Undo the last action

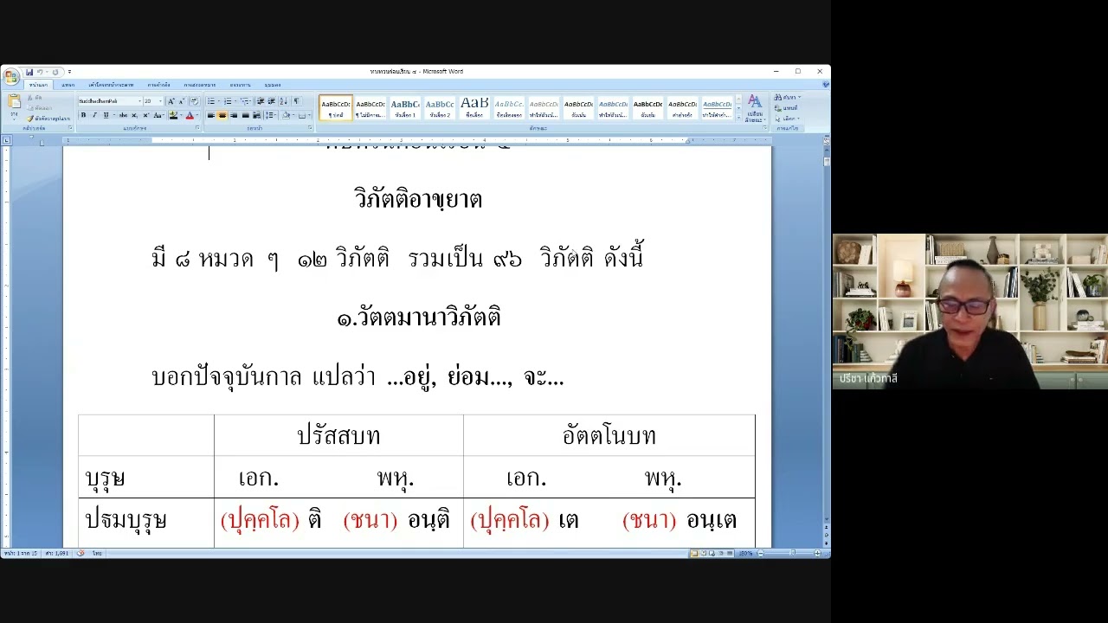tap(40, 72)
